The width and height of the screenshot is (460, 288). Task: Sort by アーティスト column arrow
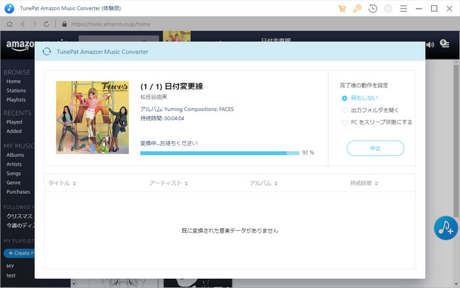186,183
